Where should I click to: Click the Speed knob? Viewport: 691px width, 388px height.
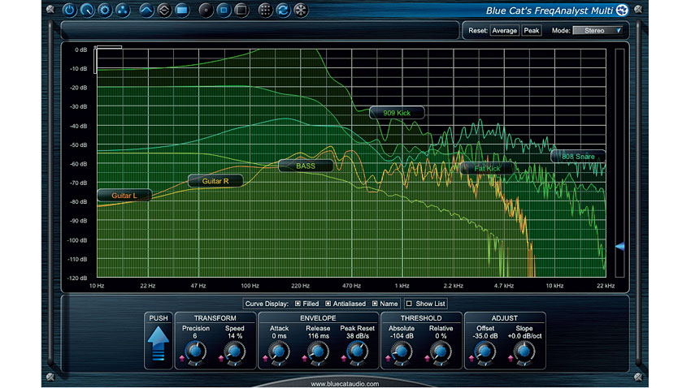(235, 351)
